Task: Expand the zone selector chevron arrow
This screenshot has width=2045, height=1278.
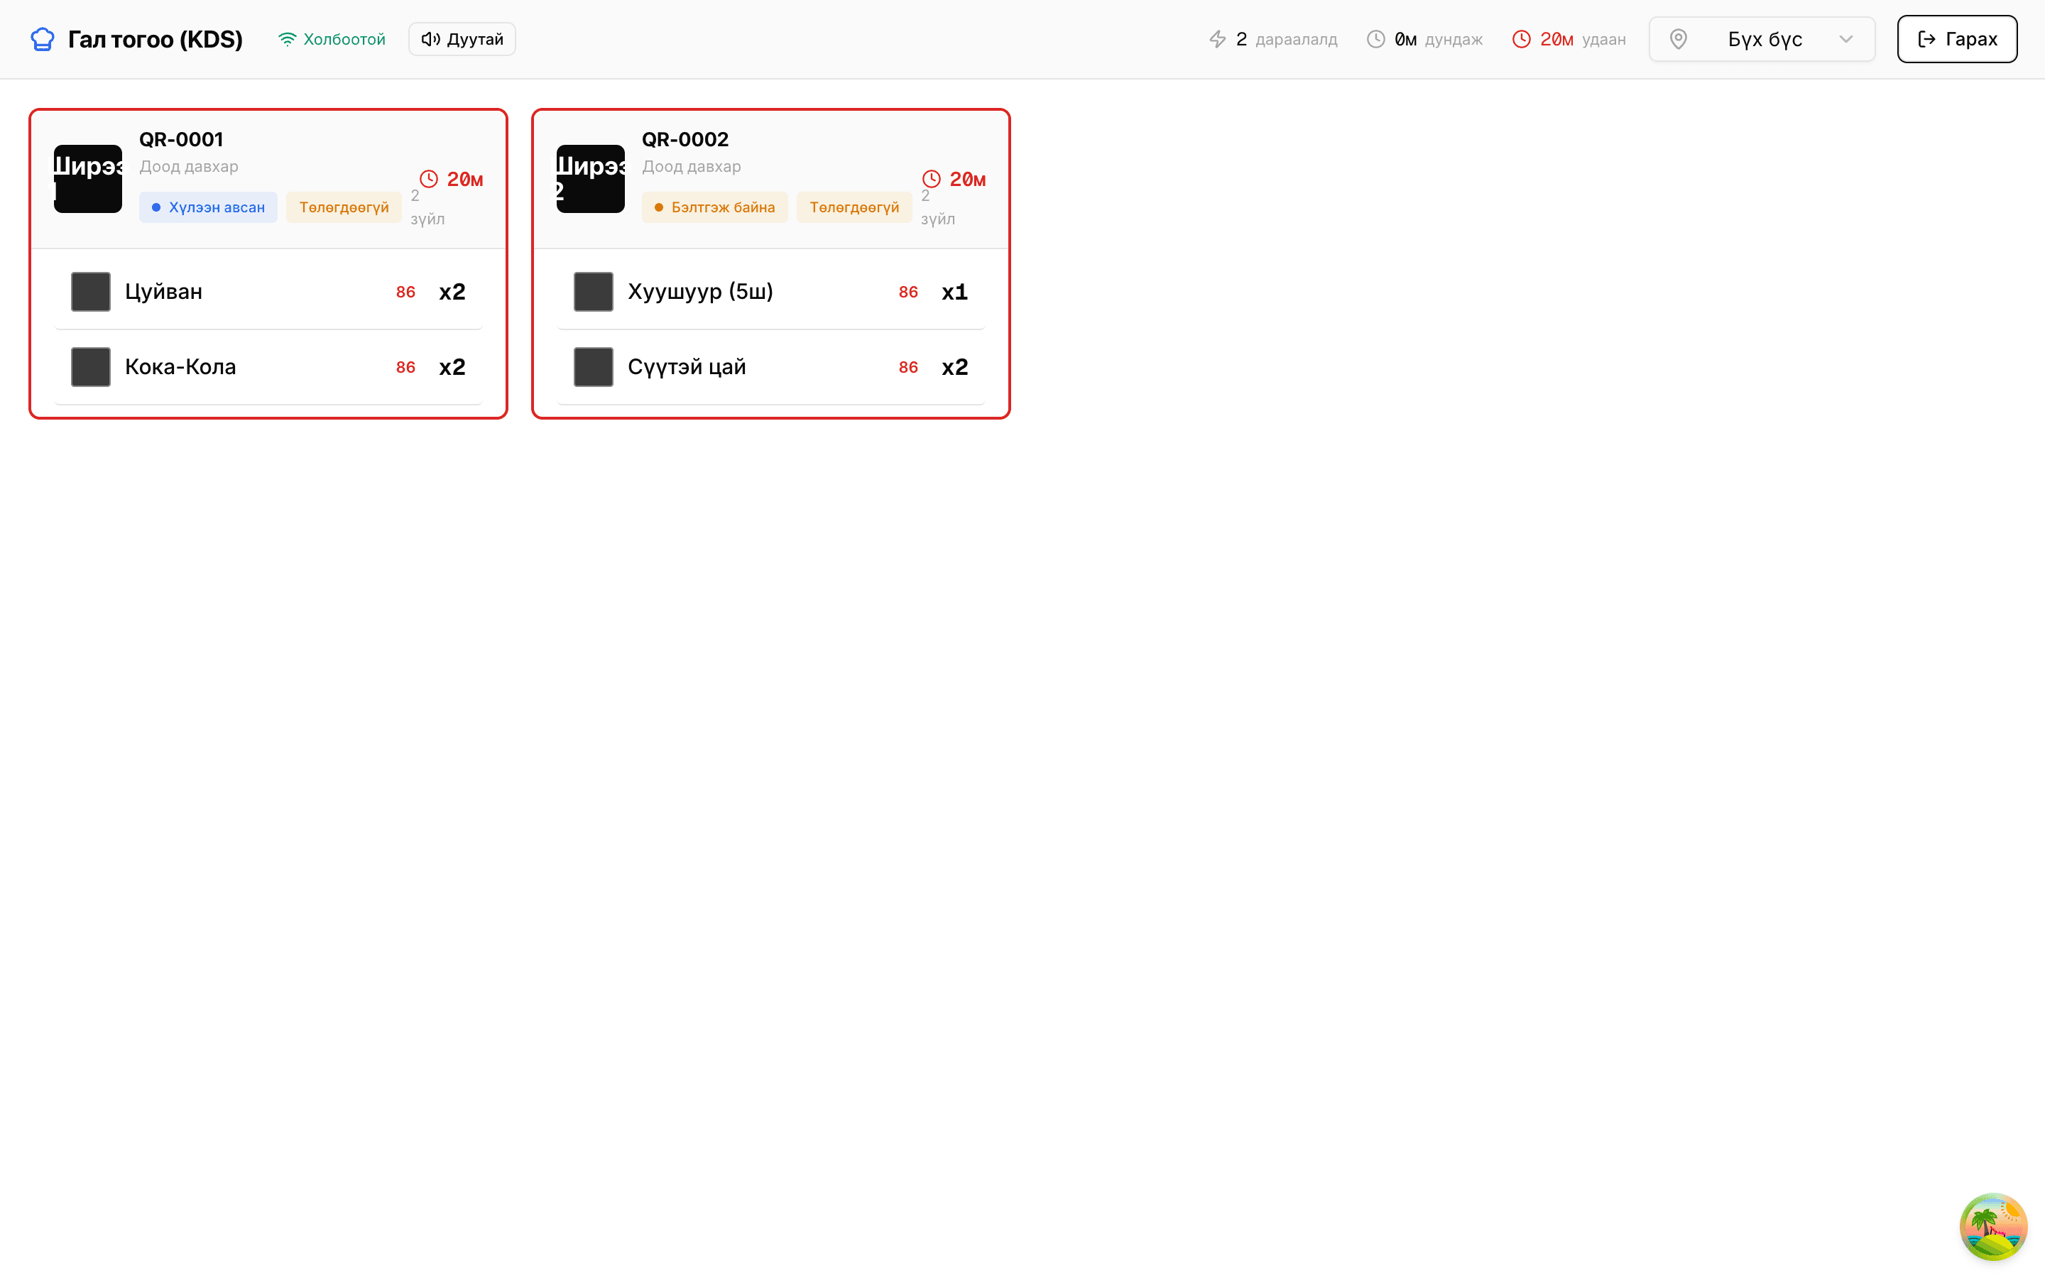Action: [x=1845, y=39]
